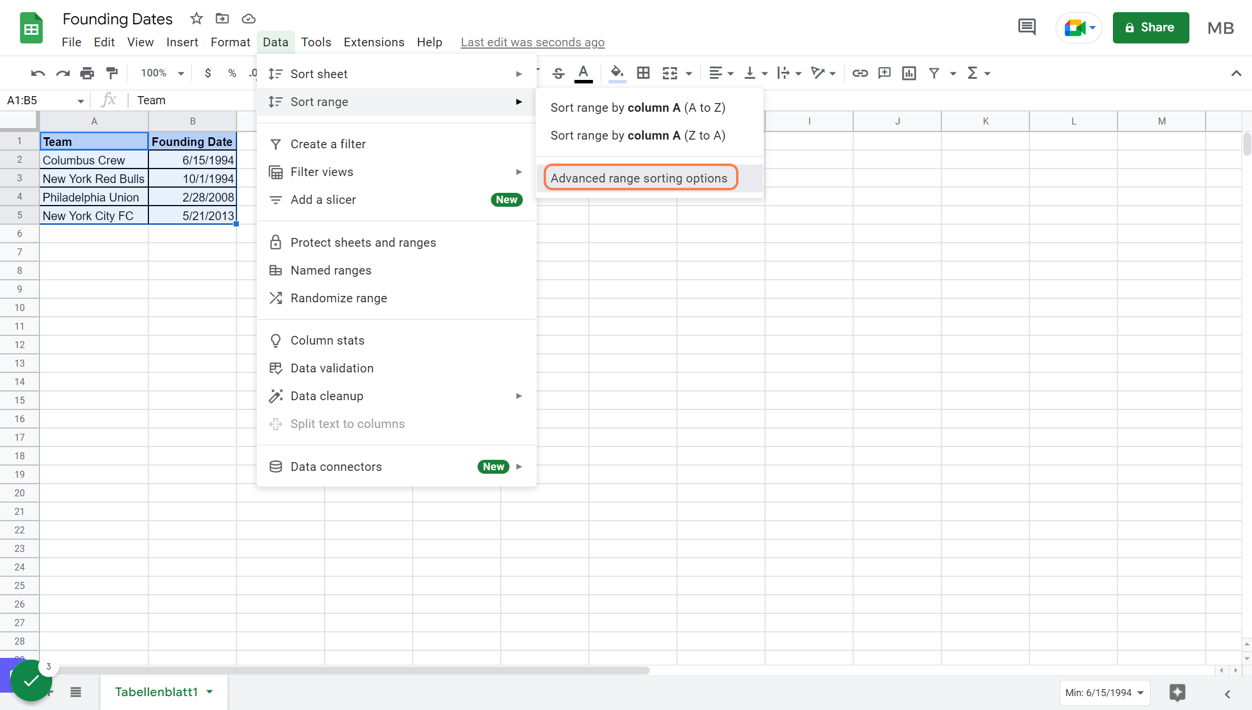Viewport: 1252px width, 710px height.
Task: Click the MB account avatar
Action: [x=1220, y=28]
